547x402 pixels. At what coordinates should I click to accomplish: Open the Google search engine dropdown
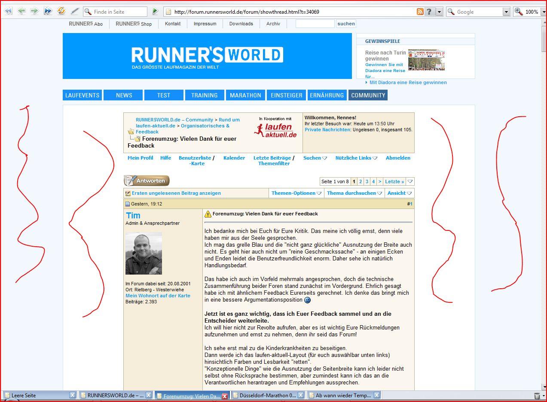pos(506,12)
